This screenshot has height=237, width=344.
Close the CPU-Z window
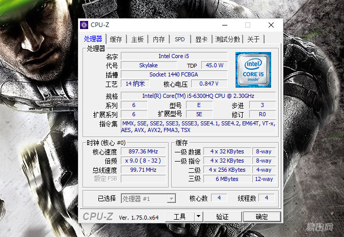(x=271, y=25)
